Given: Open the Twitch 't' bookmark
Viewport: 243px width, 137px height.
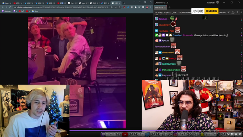Looking at the screenshot, I should point(15,11).
